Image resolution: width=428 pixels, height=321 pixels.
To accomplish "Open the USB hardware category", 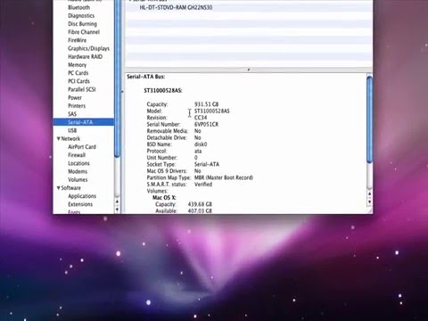I will click(x=72, y=130).
